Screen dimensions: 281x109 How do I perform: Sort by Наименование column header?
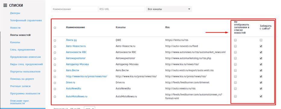point(76,27)
